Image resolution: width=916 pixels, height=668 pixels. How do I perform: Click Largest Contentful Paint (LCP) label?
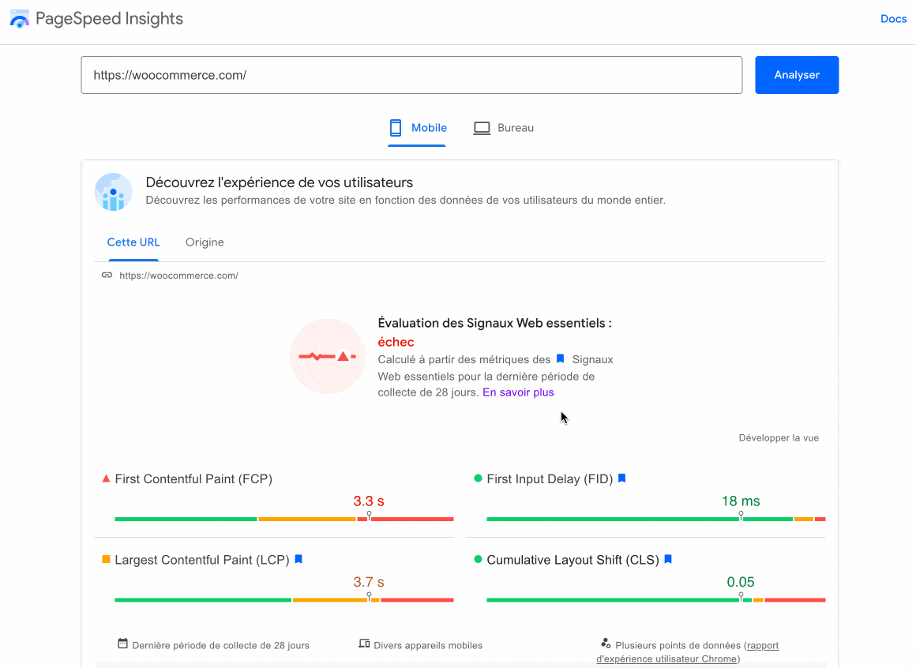tap(202, 560)
